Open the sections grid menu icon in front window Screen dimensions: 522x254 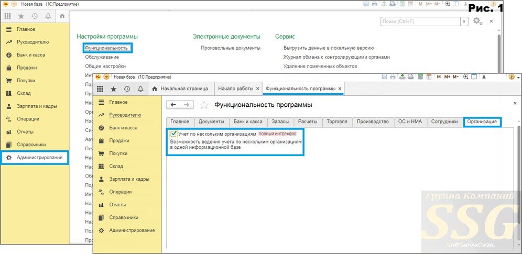point(100,89)
